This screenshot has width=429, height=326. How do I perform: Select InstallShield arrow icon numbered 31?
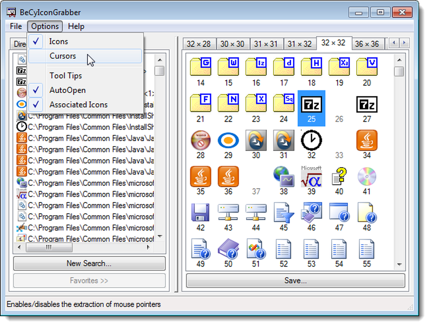284,140
